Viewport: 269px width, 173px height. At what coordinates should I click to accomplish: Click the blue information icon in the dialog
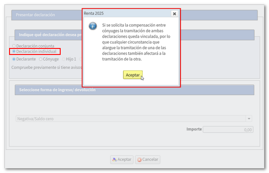click(x=93, y=26)
